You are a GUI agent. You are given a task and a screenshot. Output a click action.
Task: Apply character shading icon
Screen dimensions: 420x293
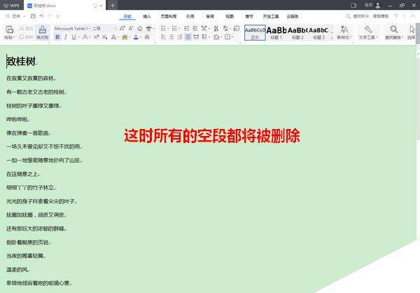coord(147,37)
